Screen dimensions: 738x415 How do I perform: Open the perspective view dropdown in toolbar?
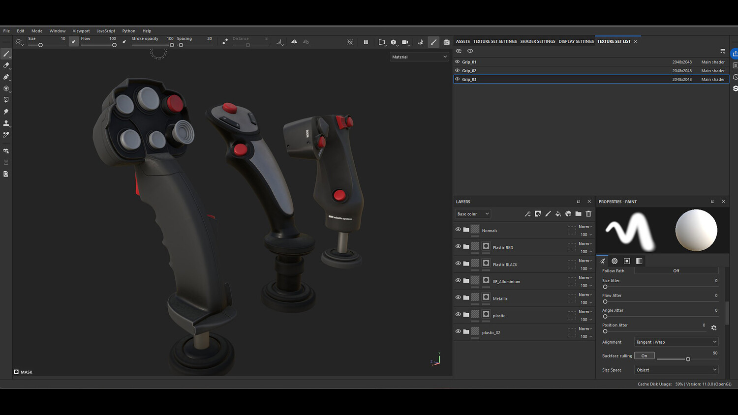click(382, 42)
